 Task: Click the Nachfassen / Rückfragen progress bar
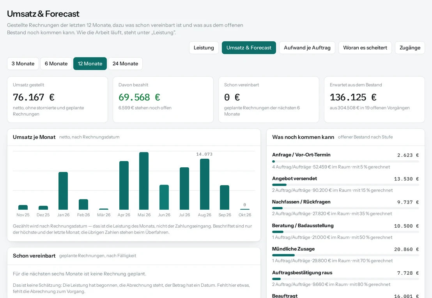click(345, 208)
